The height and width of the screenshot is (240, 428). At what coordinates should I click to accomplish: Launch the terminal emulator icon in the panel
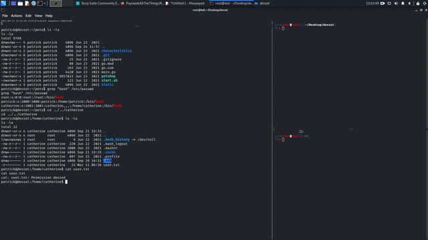pos(40,3)
